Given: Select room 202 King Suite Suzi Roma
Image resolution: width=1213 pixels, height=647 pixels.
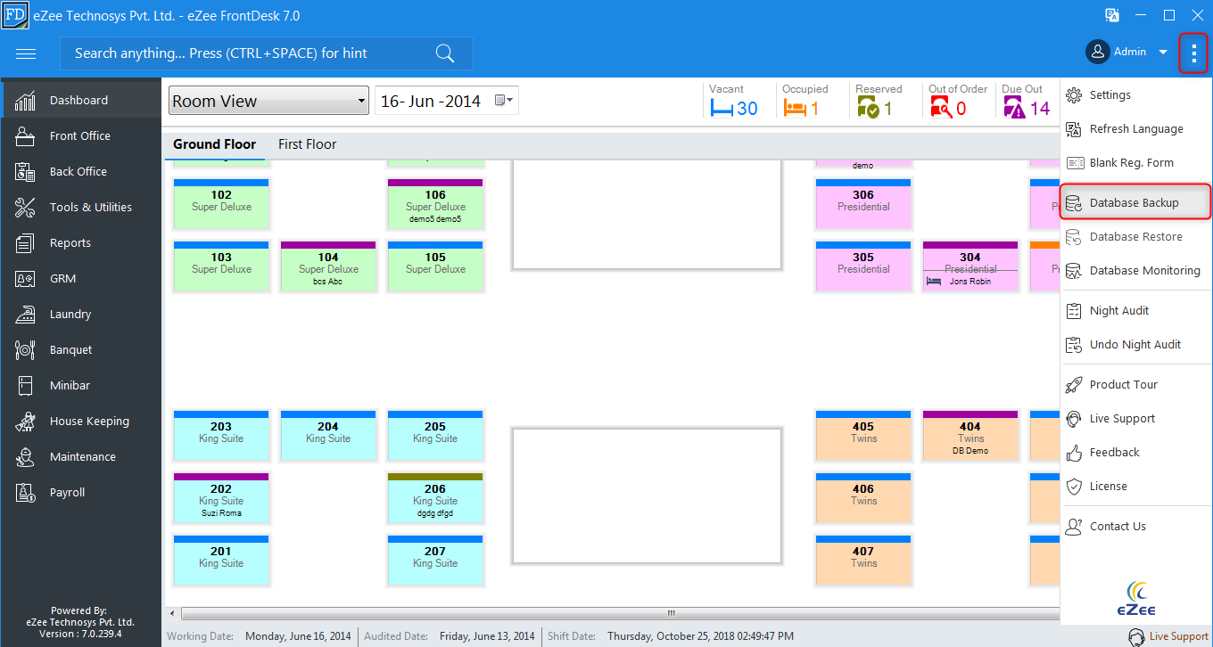Looking at the screenshot, I should 221,497.
